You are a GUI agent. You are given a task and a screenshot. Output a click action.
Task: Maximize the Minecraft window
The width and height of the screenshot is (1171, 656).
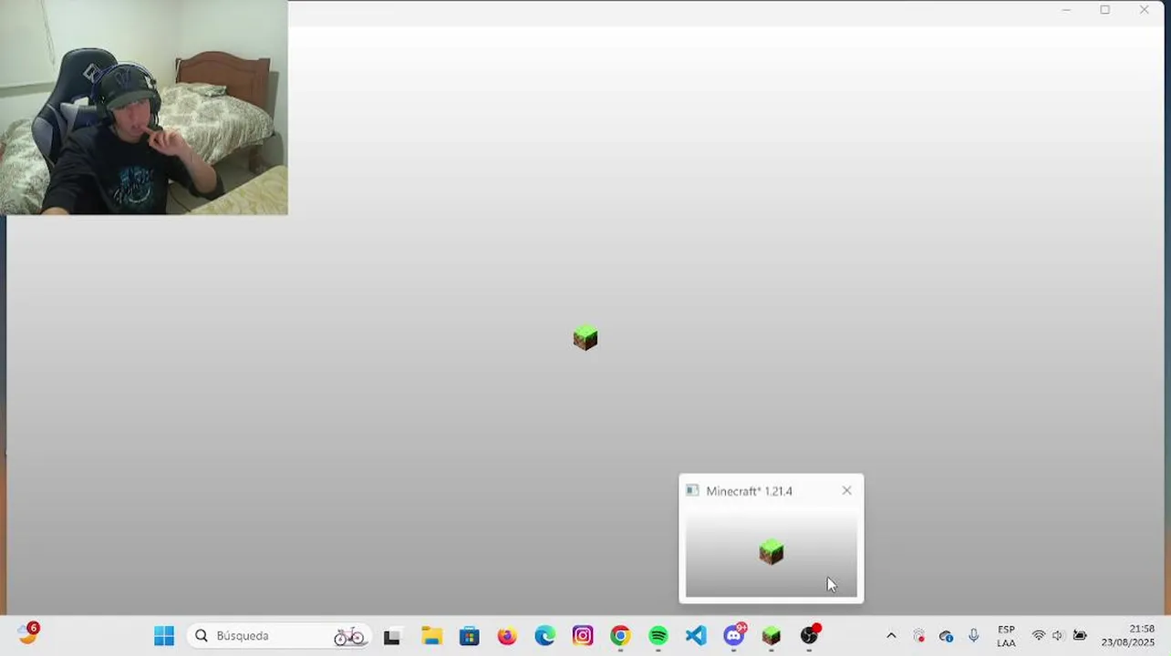(x=1104, y=10)
